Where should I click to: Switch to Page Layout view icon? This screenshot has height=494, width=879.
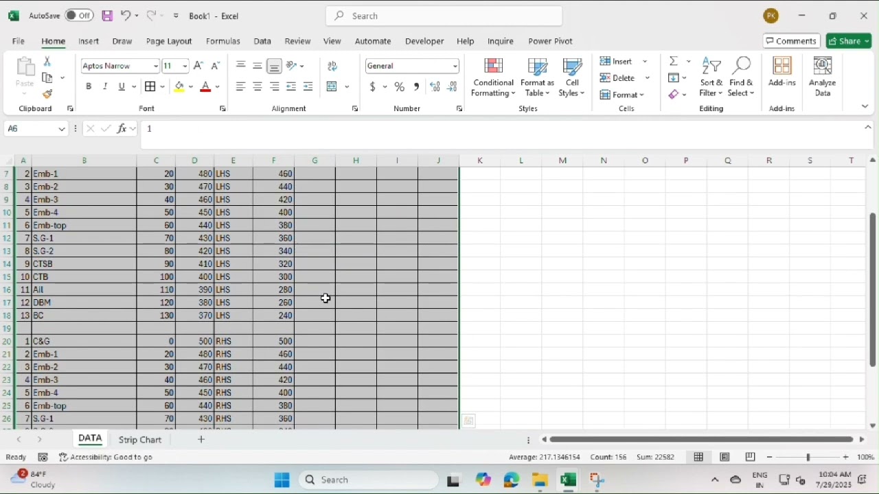(724, 457)
